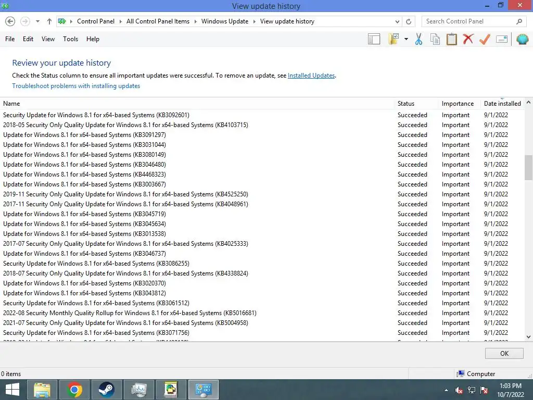Toggle the preview pane layout icon
The height and width of the screenshot is (400, 533).
[374, 39]
